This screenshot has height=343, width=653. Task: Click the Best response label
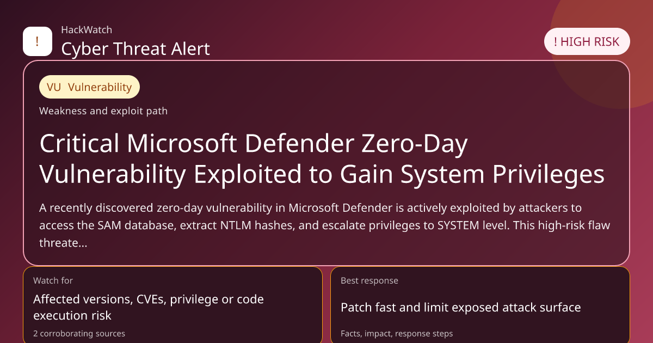pos(369,280)
